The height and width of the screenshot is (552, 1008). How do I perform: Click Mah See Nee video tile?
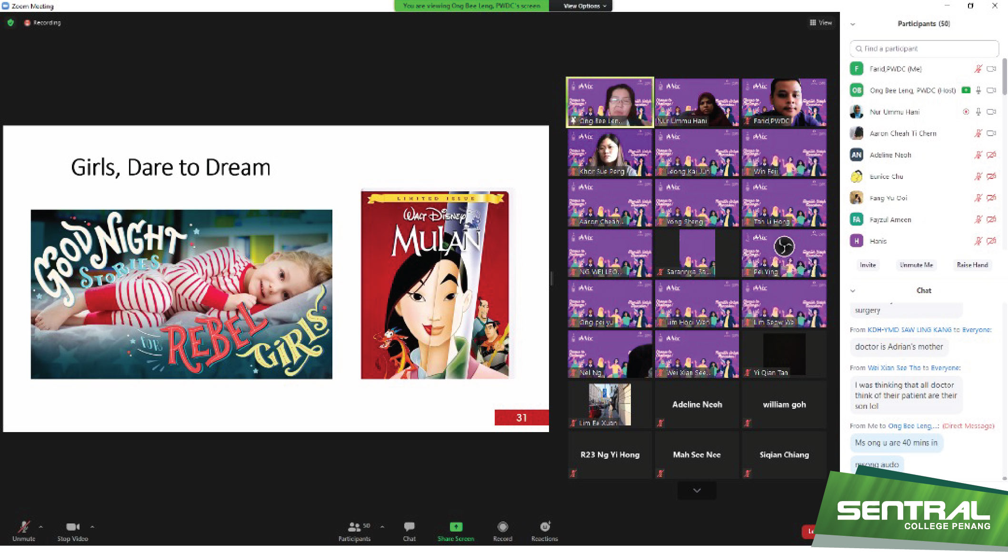click(x=697, y=454)
